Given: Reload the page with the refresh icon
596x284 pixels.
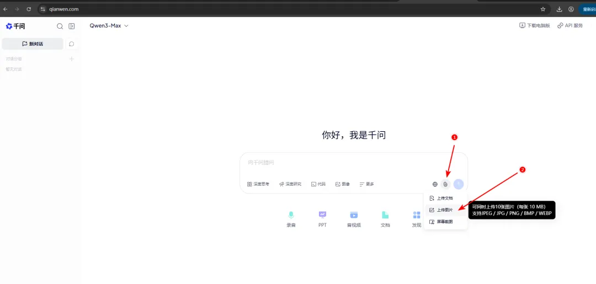Looking at the screenshot, I should 29,9.
